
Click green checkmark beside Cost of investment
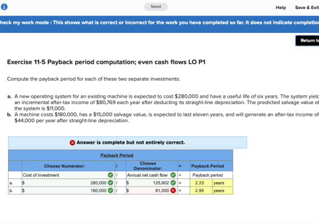coord(111,175)
